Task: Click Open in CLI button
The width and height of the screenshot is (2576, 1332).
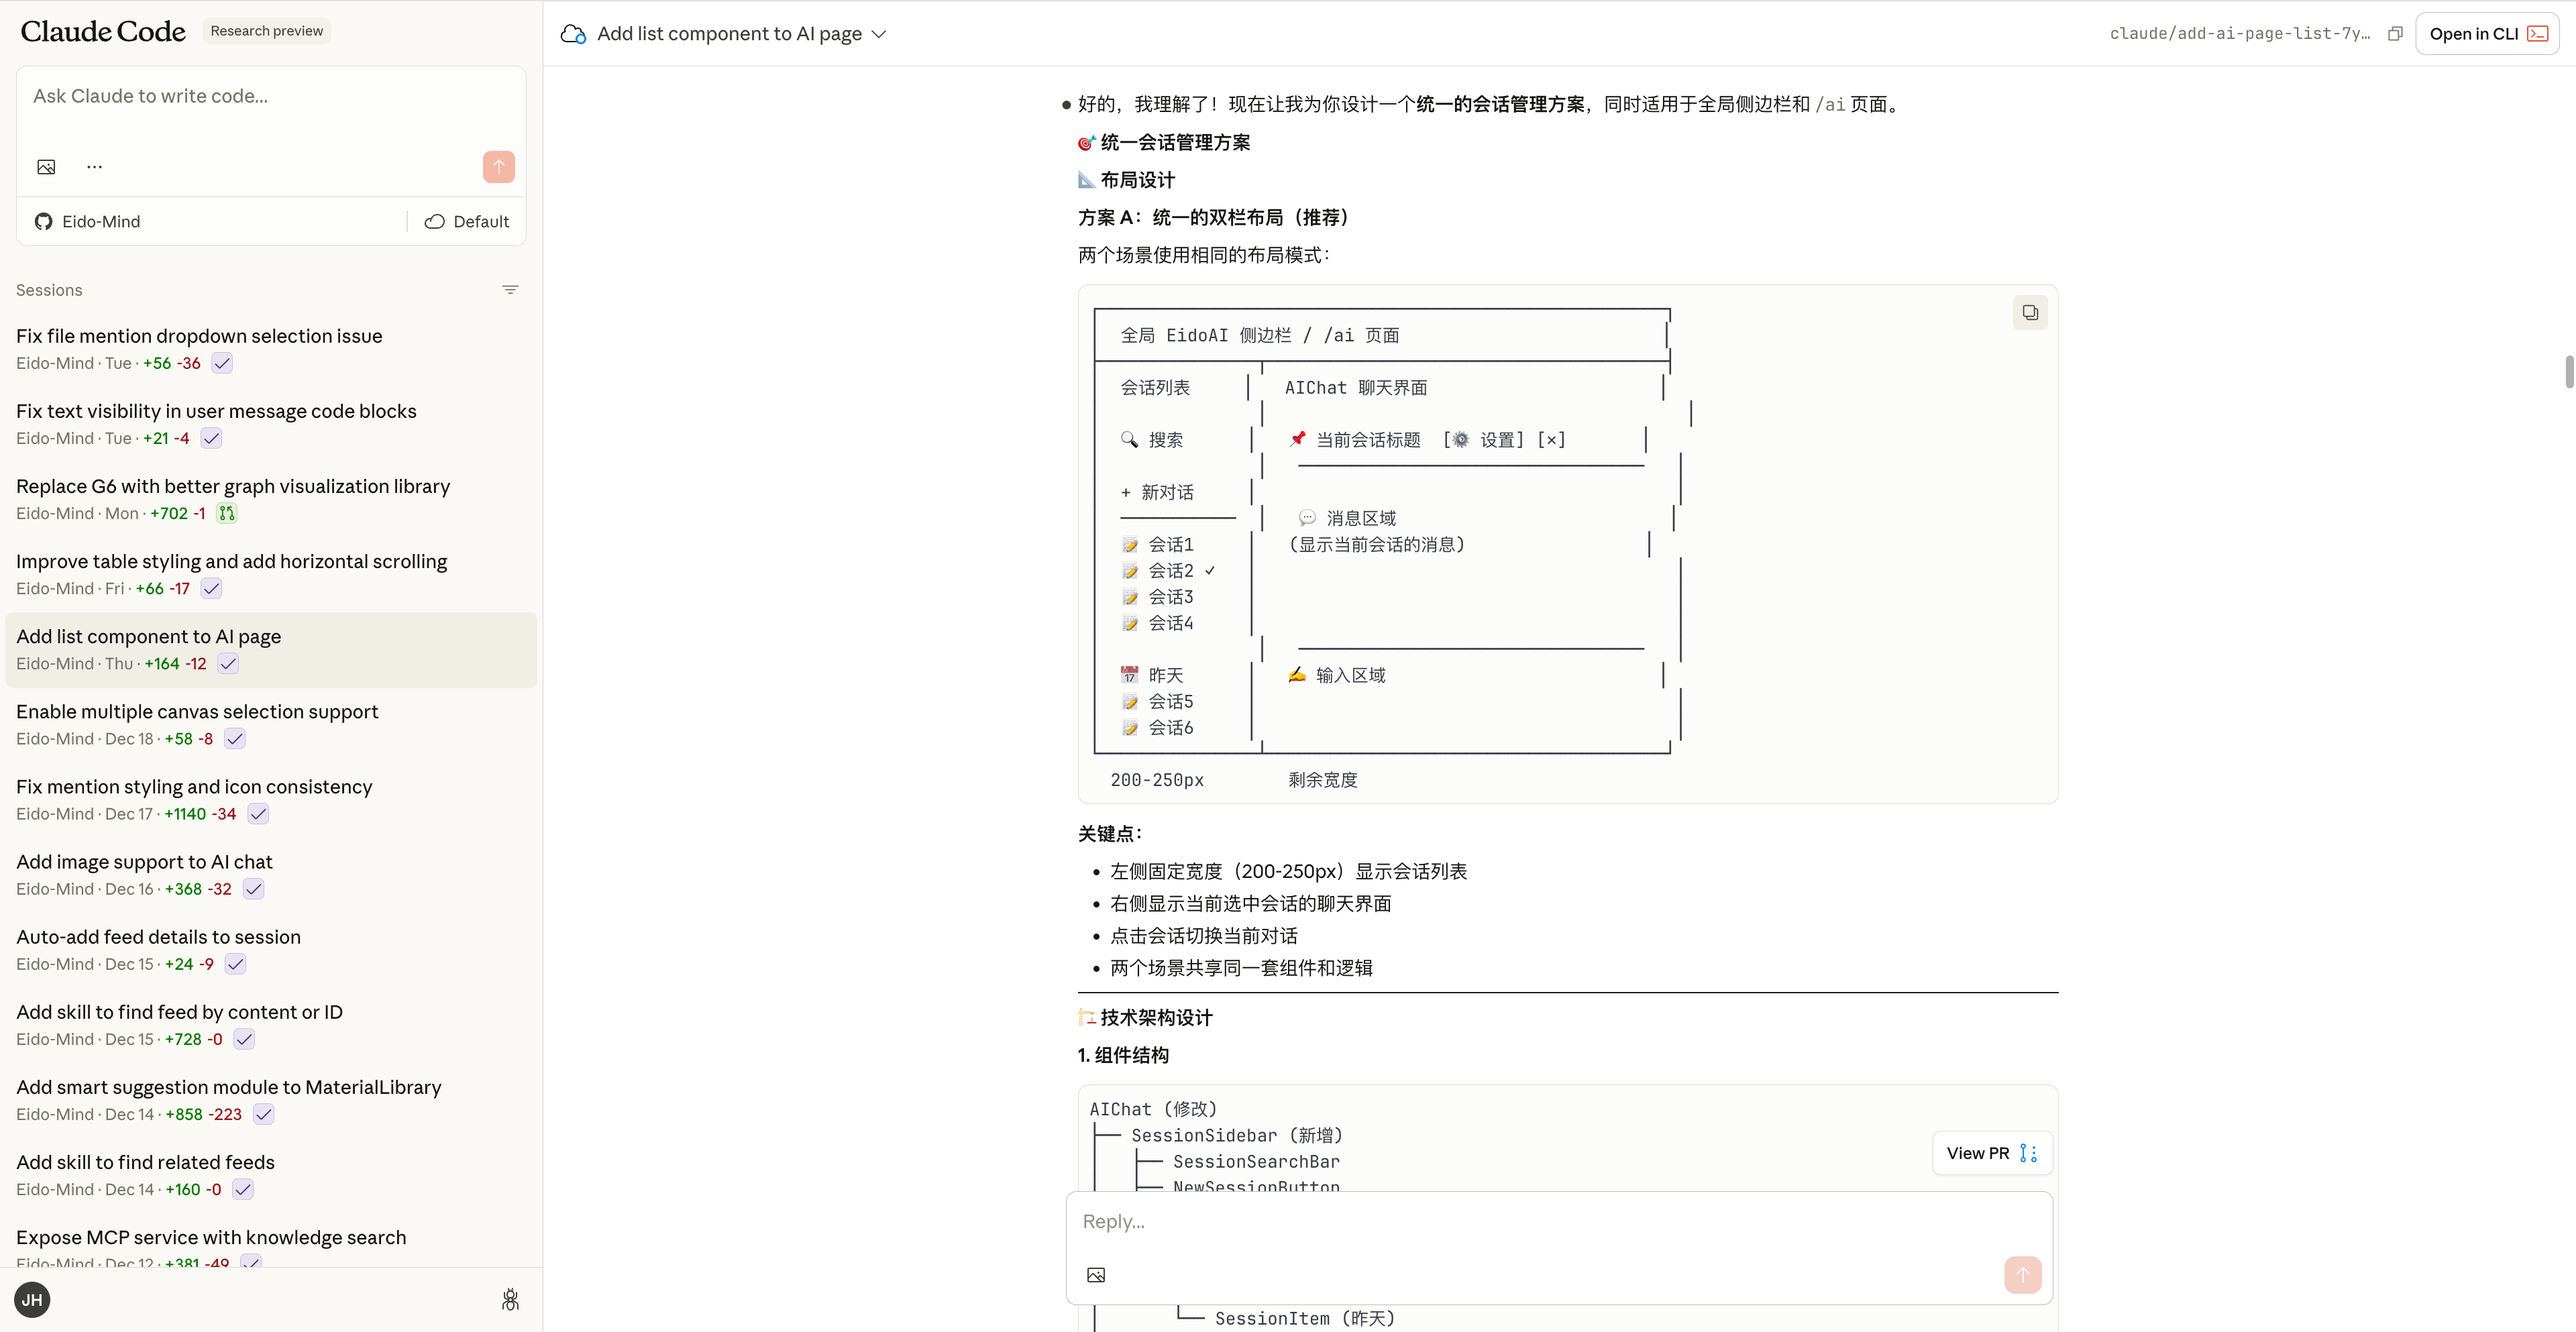Action: [2486, 34]
